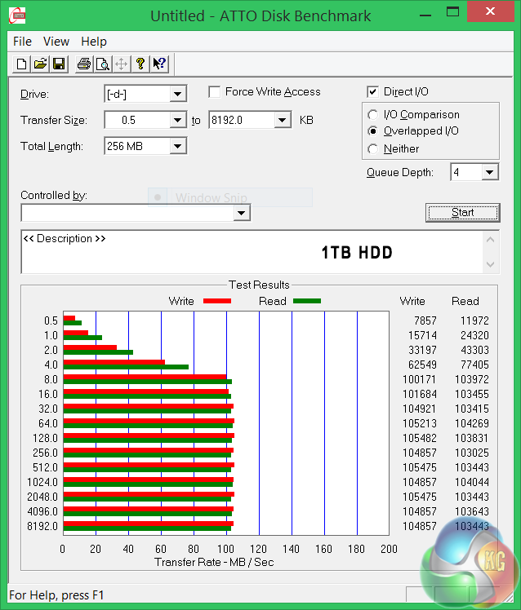Click the ATTO application icon in title bar
This screenshot has width=521, height=610.
tap(16, 15)
